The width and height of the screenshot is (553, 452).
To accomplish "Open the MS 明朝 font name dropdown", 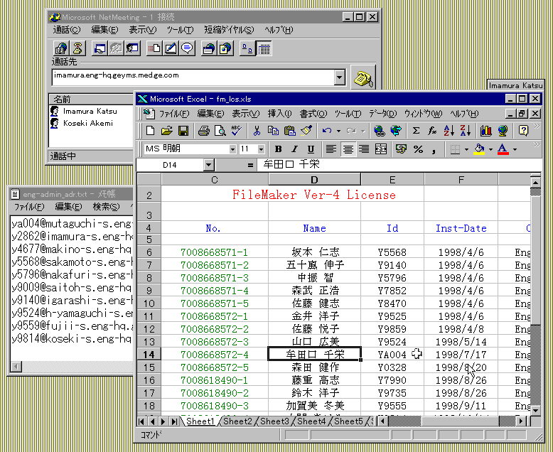I will click(232, 149).
